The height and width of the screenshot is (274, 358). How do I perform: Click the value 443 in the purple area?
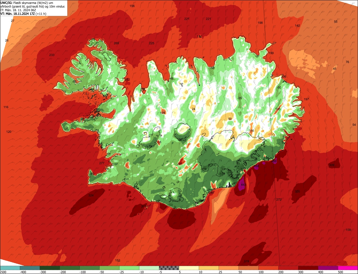point(243,185)
